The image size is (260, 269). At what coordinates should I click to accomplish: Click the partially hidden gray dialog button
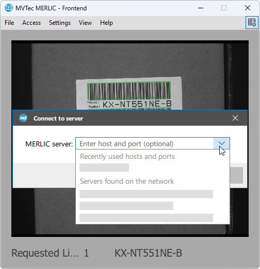[x=236, y=175]
